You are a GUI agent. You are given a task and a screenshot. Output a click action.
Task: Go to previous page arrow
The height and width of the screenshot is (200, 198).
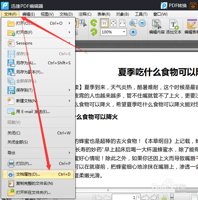[107, 197]
